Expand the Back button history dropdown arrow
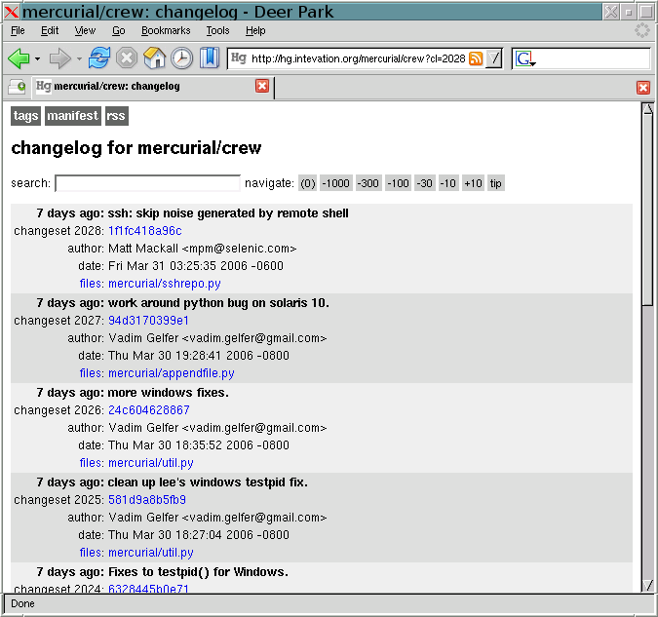The height and width of the screenshot is (617, 658). point(38,59)
